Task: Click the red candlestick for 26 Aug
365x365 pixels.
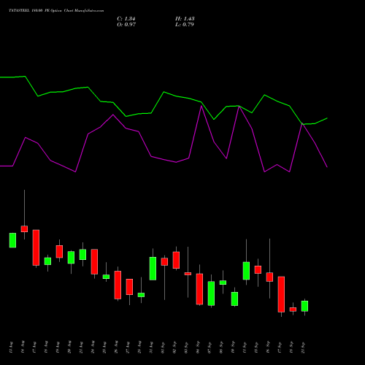Action: pos(118,285)
